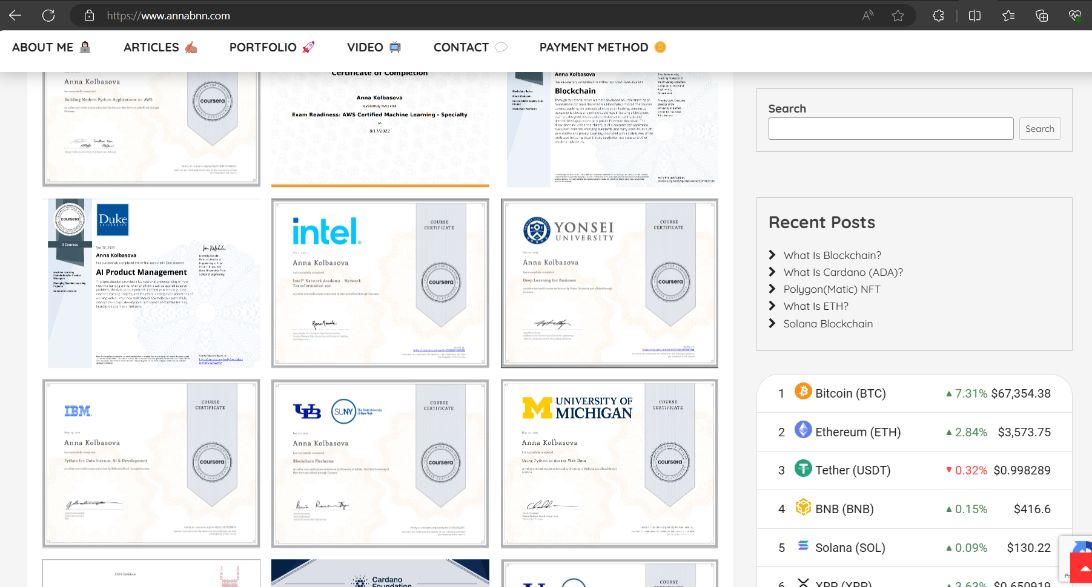Open Read Aloud in address bar
Viewport: 1092px width, 587px height.
coord(868,16)
